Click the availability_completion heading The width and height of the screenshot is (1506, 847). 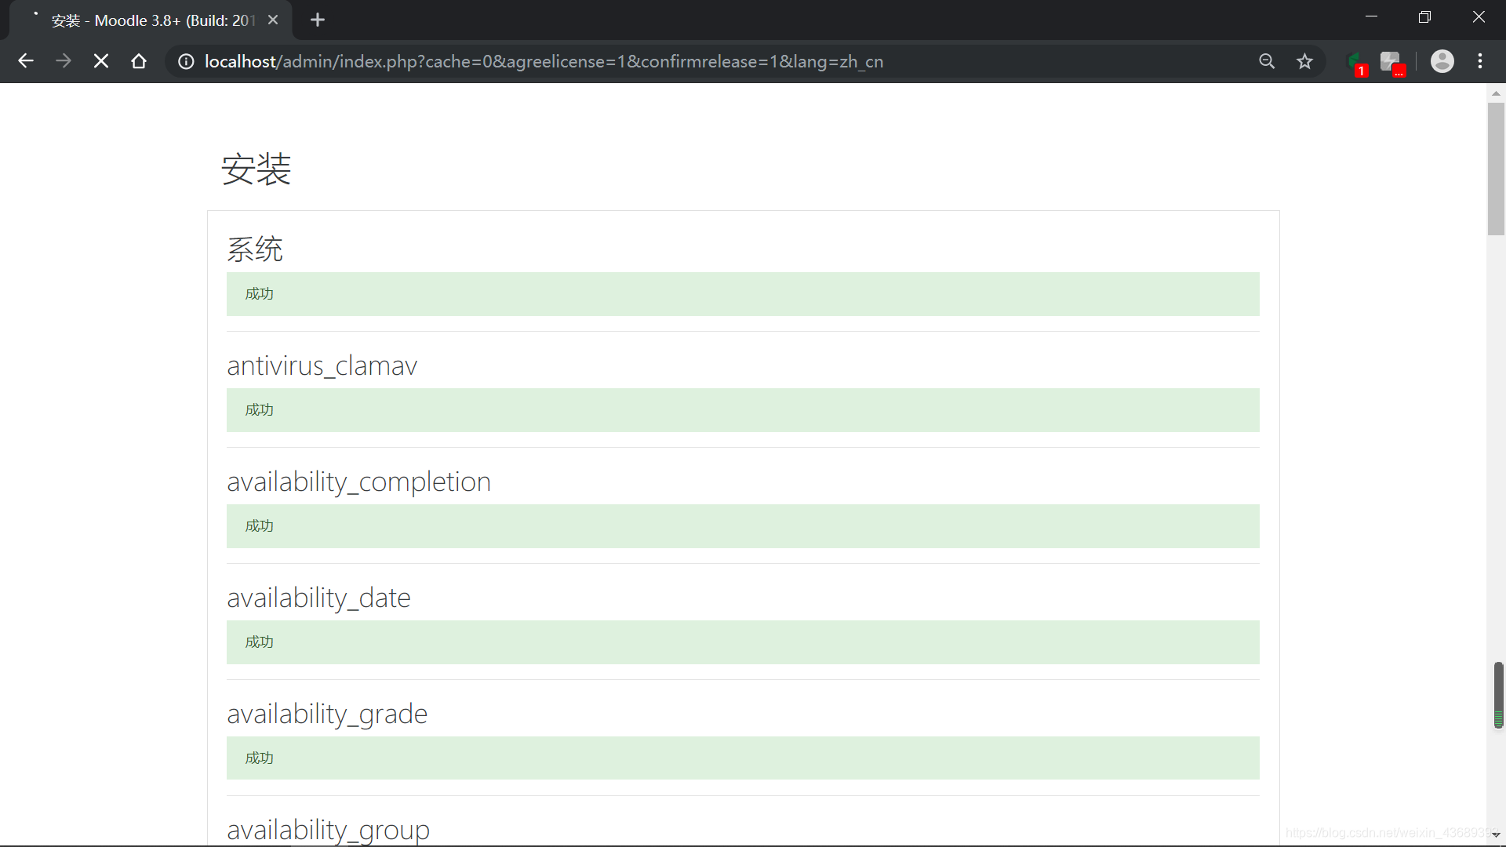358,482
